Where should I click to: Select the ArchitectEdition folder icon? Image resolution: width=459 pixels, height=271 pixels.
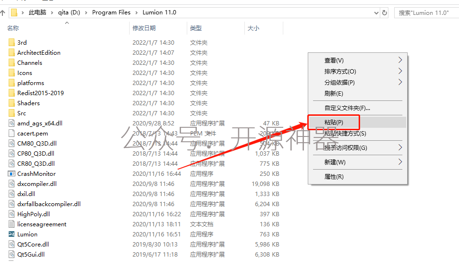[12, 53]
